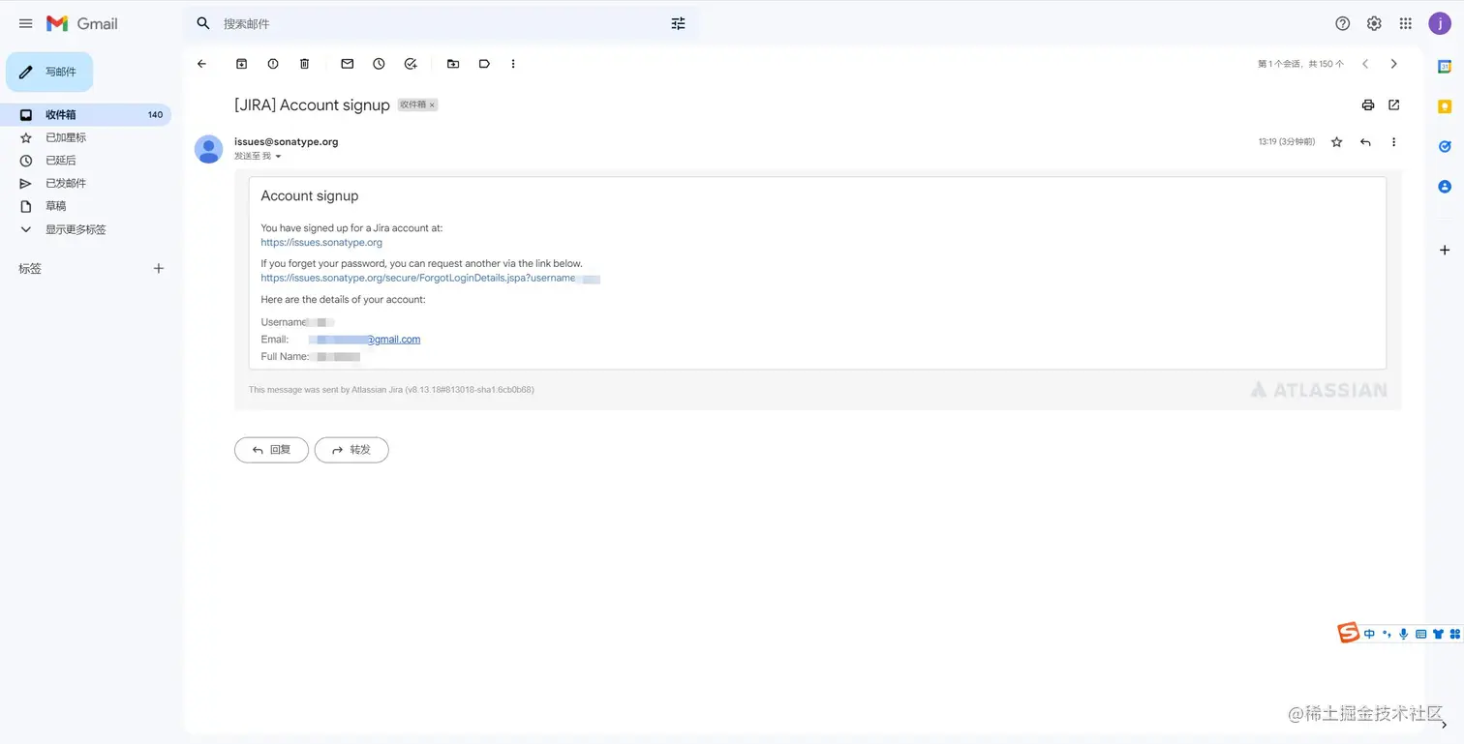Open the Google apps grid
Screen dimensions: 1464x744
(1406, 23)
